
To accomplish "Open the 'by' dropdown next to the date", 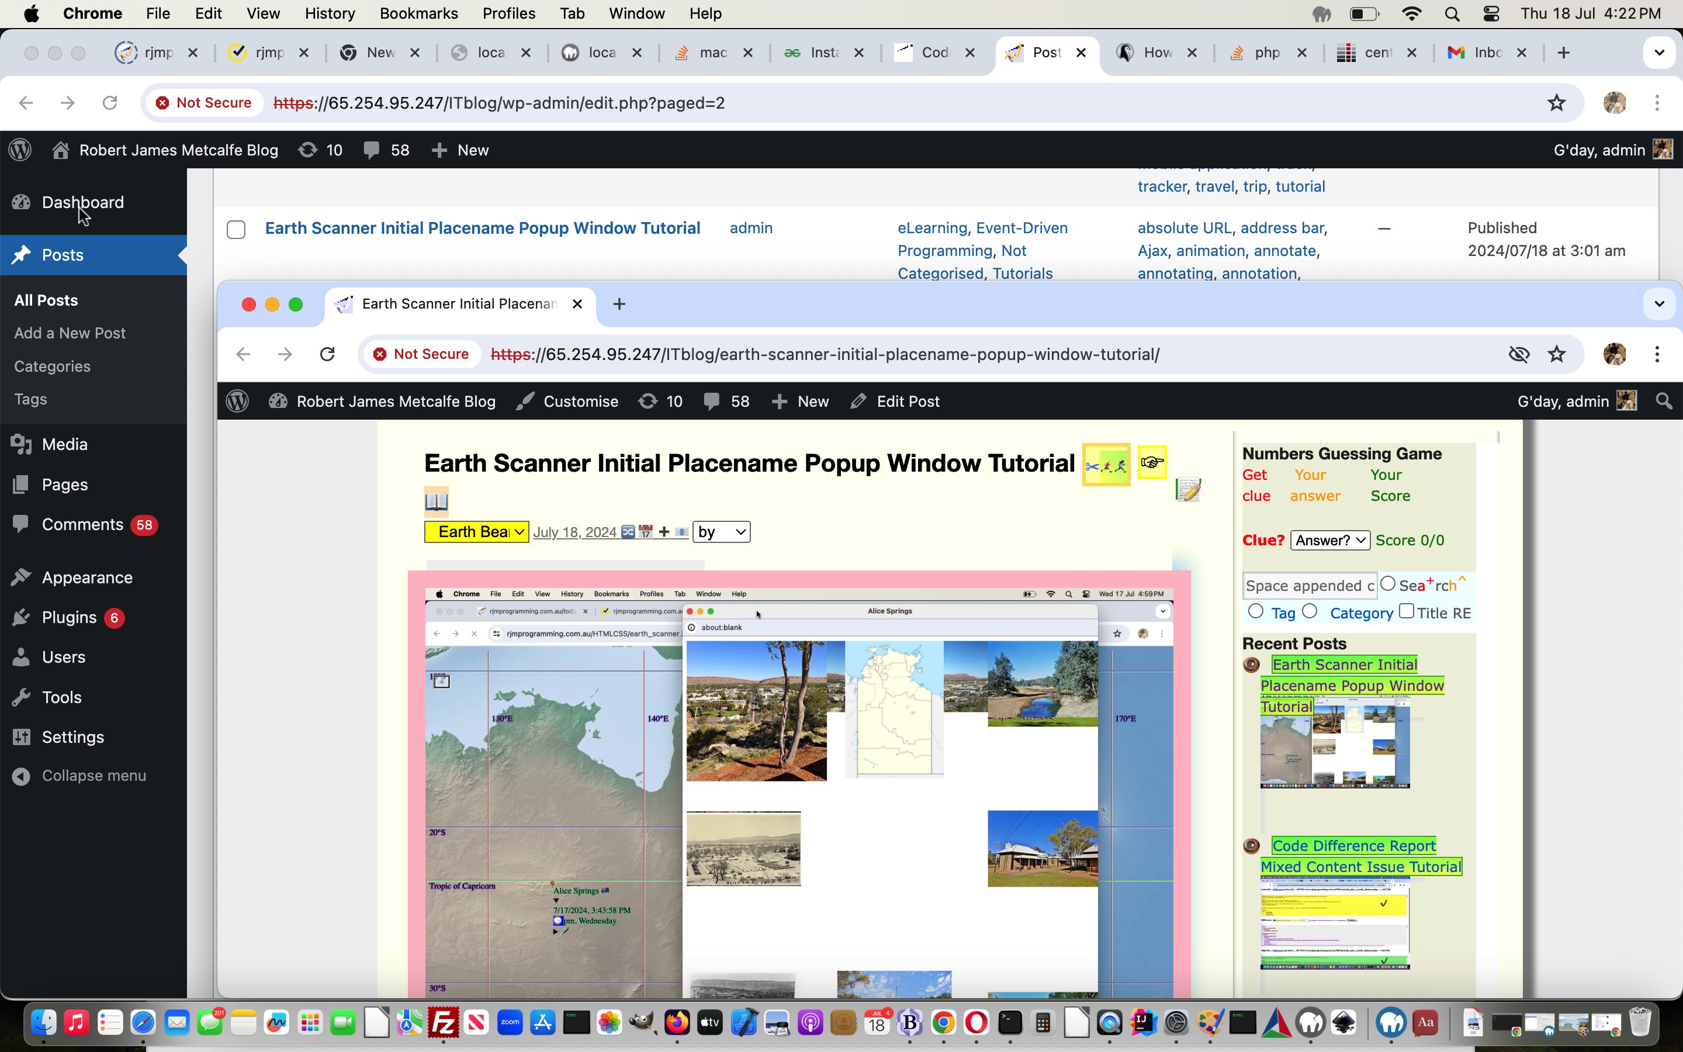I will tap(721, 532).
